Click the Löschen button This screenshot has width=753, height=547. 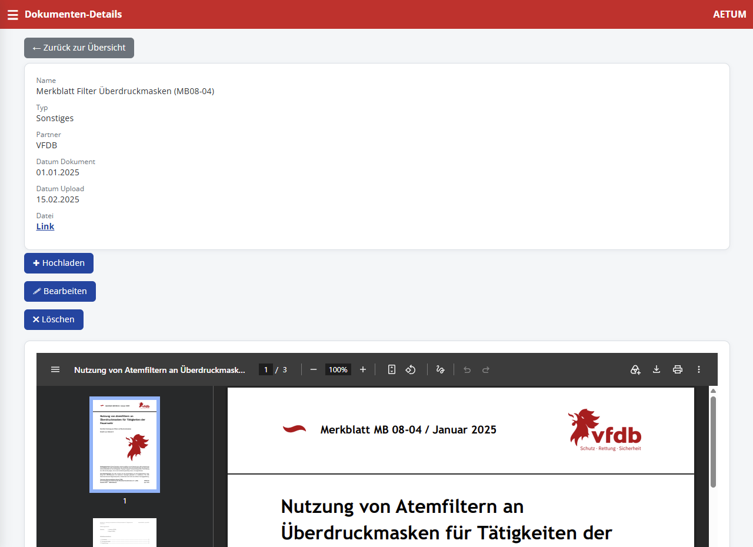(x=54, y=319)
